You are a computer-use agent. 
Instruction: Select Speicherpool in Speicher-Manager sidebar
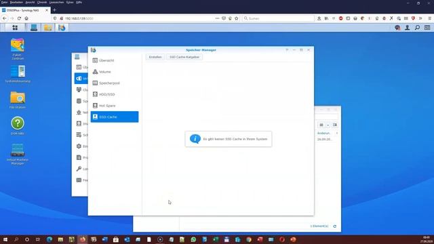115,83
